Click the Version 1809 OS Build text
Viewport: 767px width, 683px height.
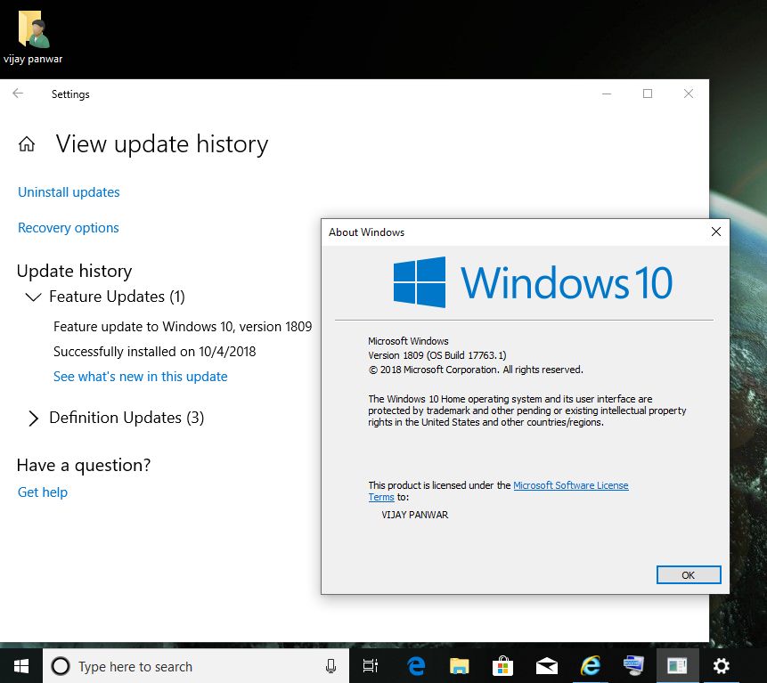click(x=437, y=355)
